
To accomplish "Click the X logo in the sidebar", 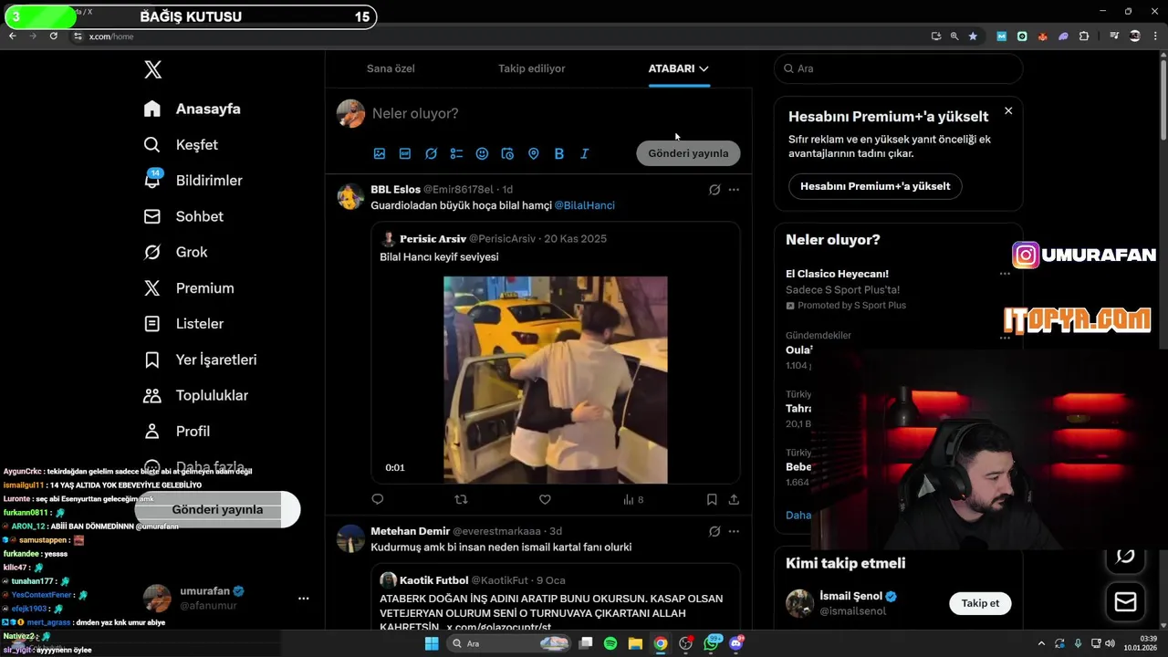I will (153, 69).
